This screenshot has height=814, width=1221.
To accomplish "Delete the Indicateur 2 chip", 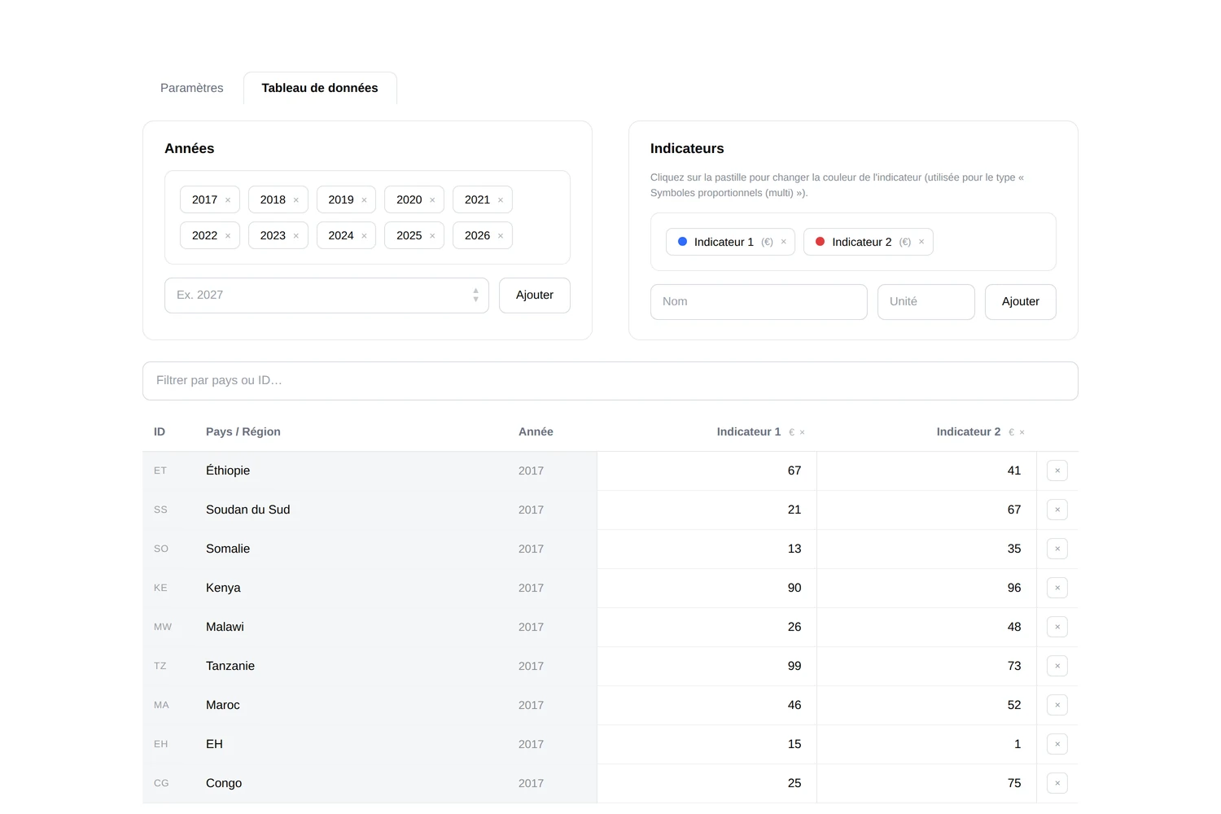I will click(921, 242).
